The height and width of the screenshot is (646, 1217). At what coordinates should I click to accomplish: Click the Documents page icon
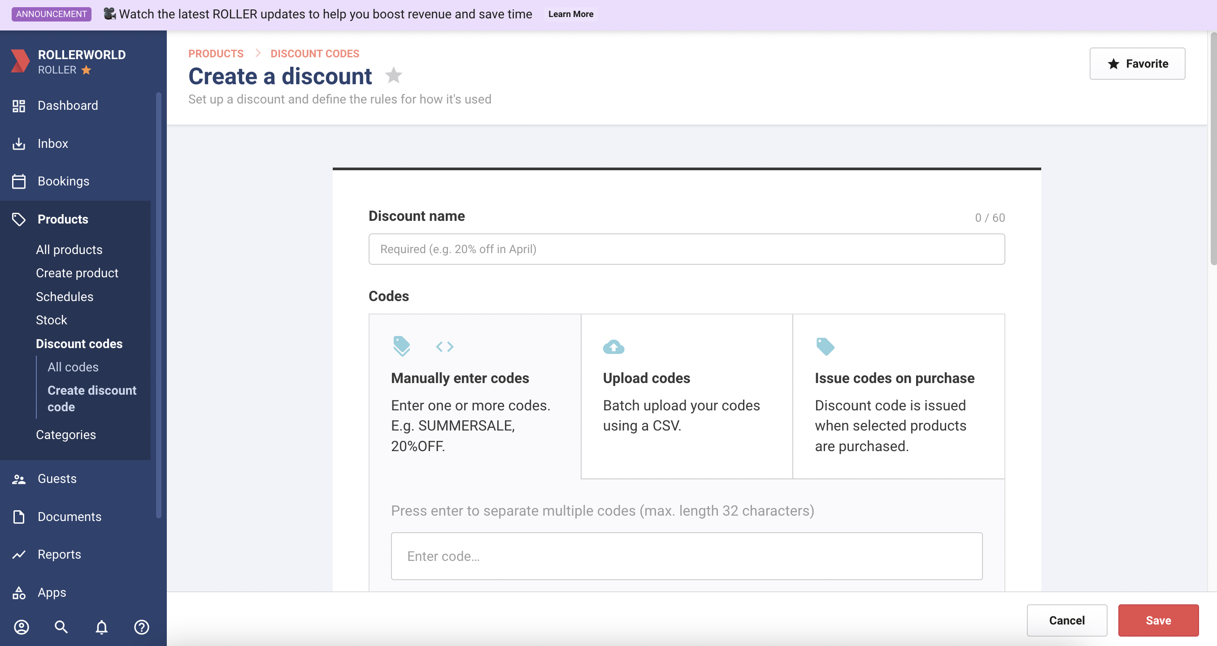click(18, 517)
